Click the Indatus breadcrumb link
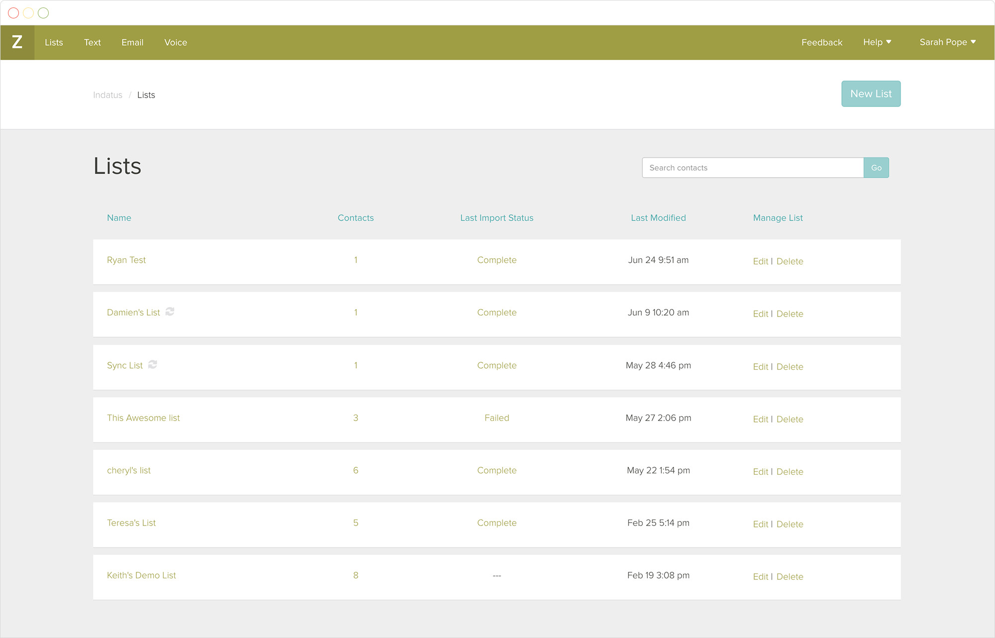995x638 pixels. [107, 95]
